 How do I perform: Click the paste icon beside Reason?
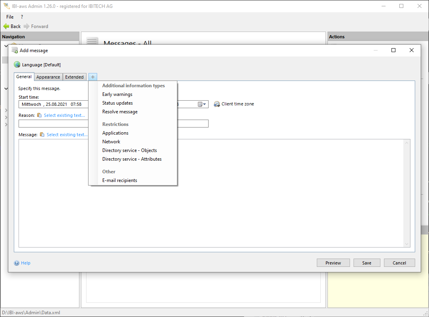coord(39,115)
